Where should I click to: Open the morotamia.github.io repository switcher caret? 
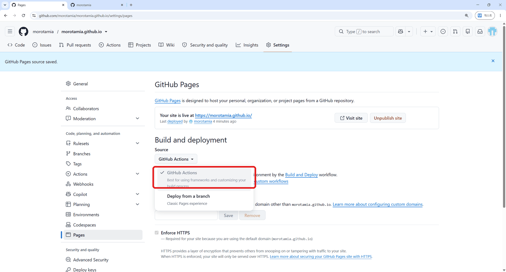(106, 32)
